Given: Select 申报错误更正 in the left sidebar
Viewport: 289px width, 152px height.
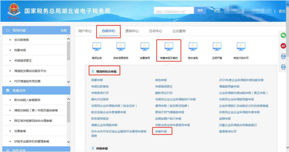Looking at the screenshot, I should [23, 60].
